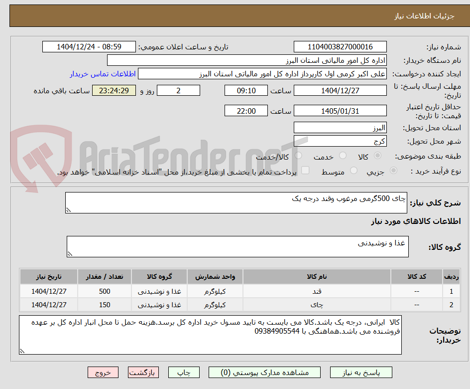This screenshot has height=389, width=470.
Task: Click the response deadline time 09:10 field
Action: [246, 90]
